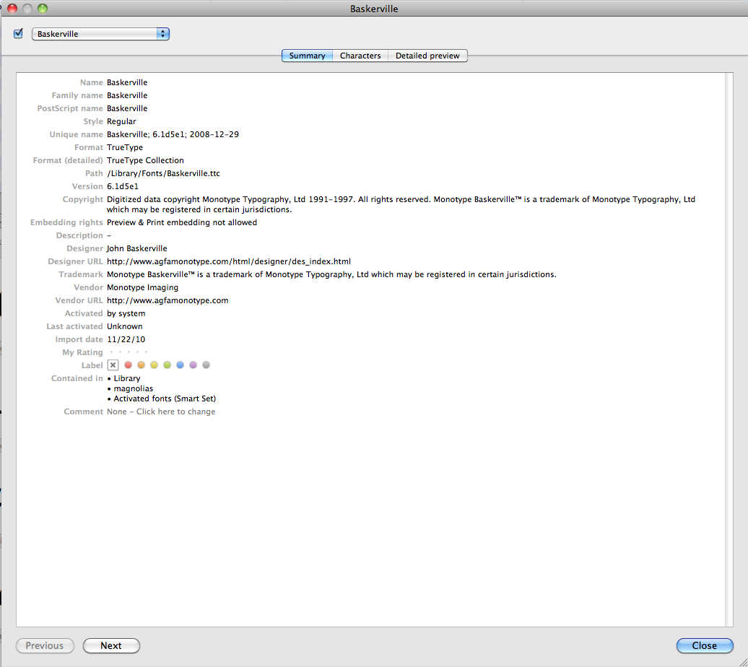Apply the green label color
Viewport: 748px width, 667px height.
tap(167, 365)
